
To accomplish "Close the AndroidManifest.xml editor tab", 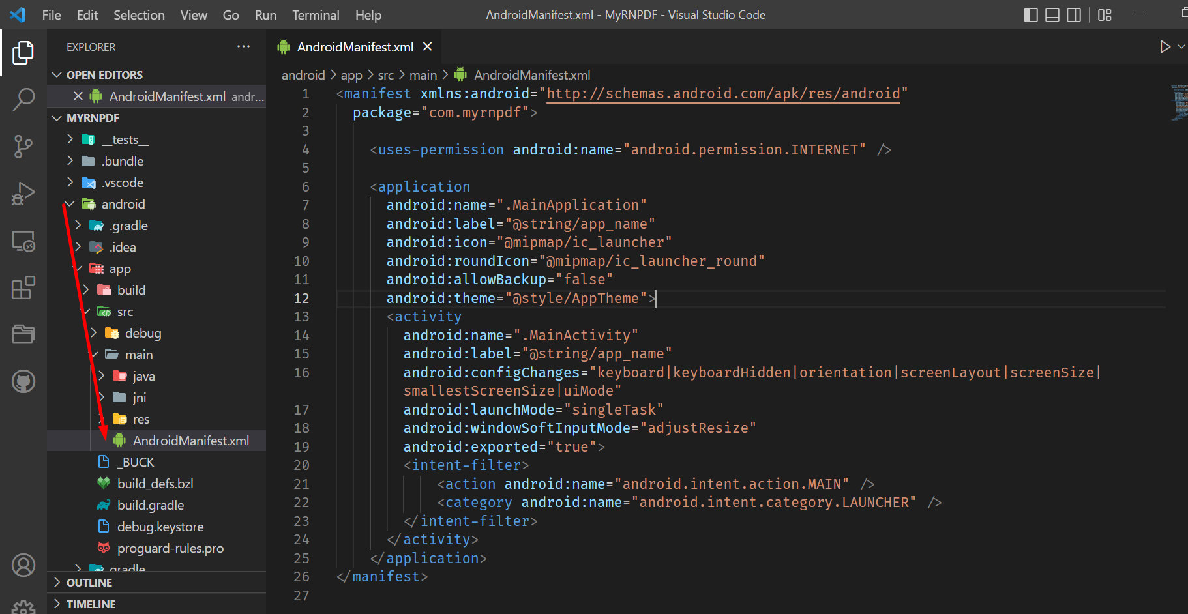I will (428, 47).
